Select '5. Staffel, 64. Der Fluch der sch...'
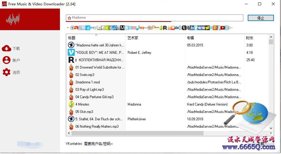The image size is (281, 154). click(99, 119)
